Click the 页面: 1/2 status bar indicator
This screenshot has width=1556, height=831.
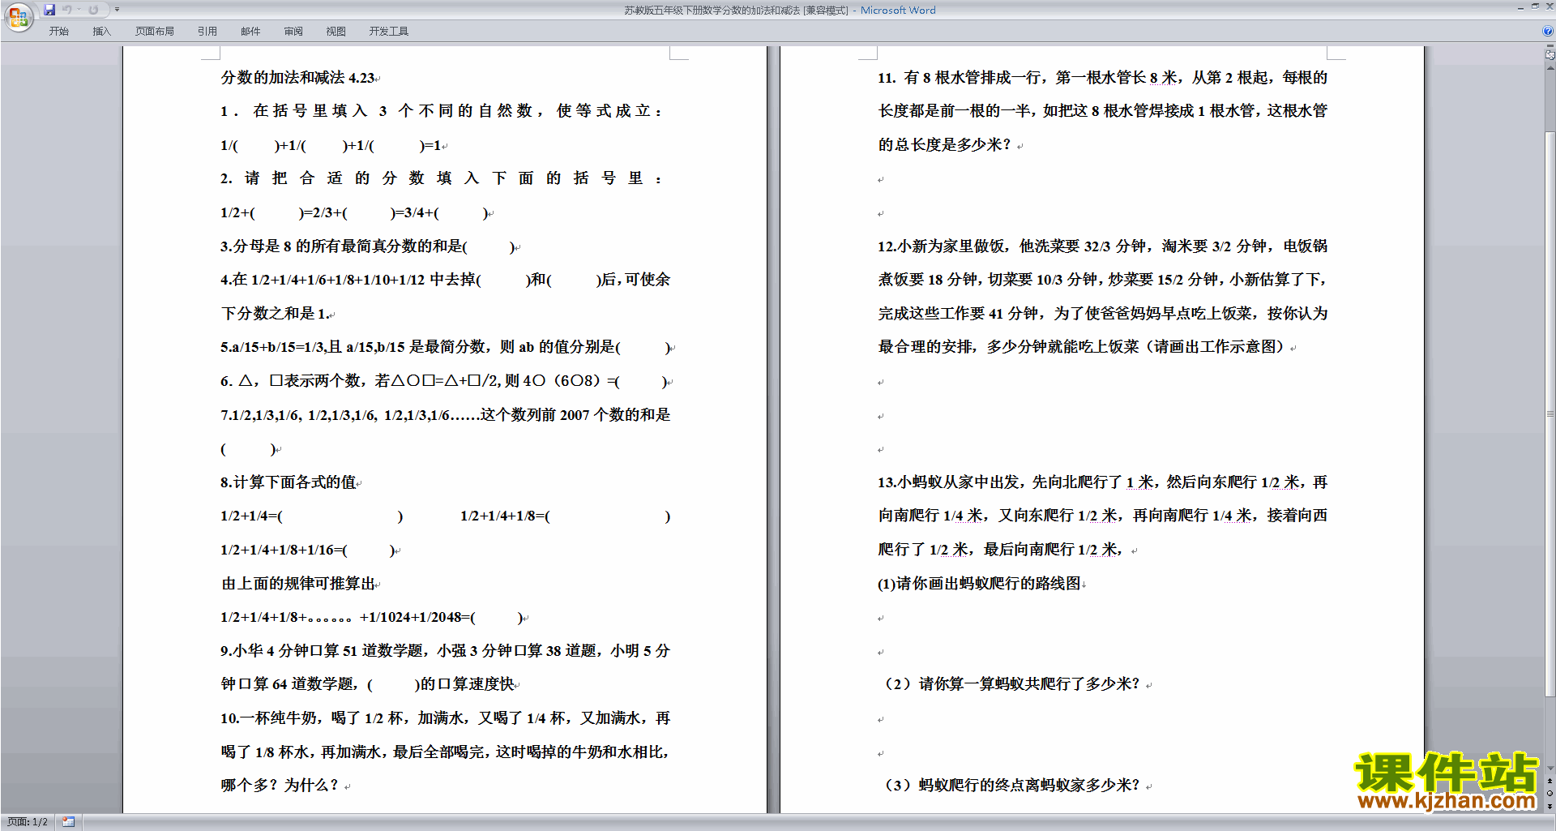pyautogui.click(x=28, y=822)
